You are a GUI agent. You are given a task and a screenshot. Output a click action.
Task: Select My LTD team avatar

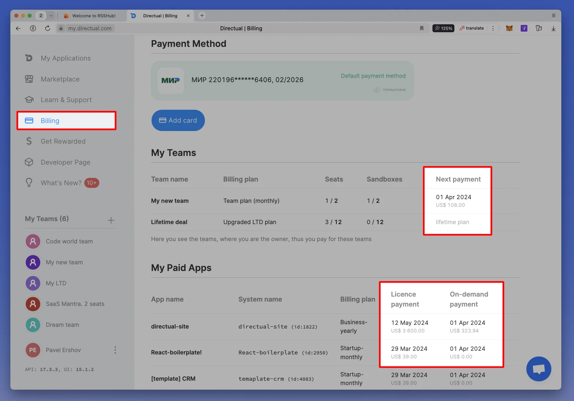coord(33,283)
